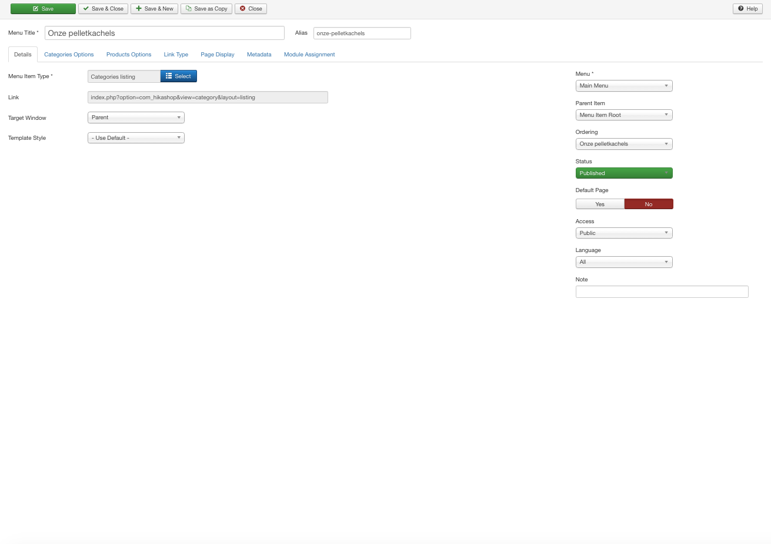Open the Ordering dropdown

click(x=624, y=144)
